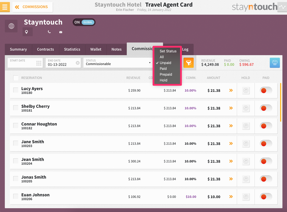Click hold hand icon for Shelby Cherry
The height and width of the screenshot is (212, 287).
(x=246, y=108)
